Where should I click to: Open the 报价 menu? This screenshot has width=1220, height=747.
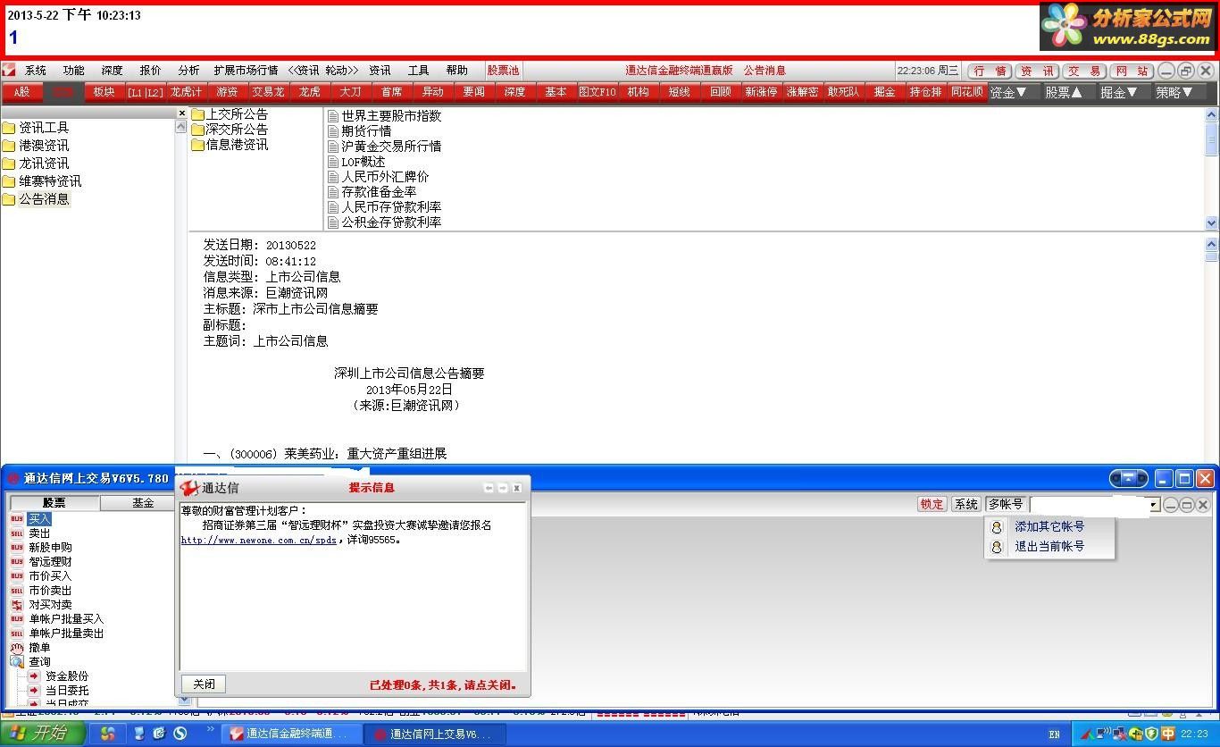(150, 71)
